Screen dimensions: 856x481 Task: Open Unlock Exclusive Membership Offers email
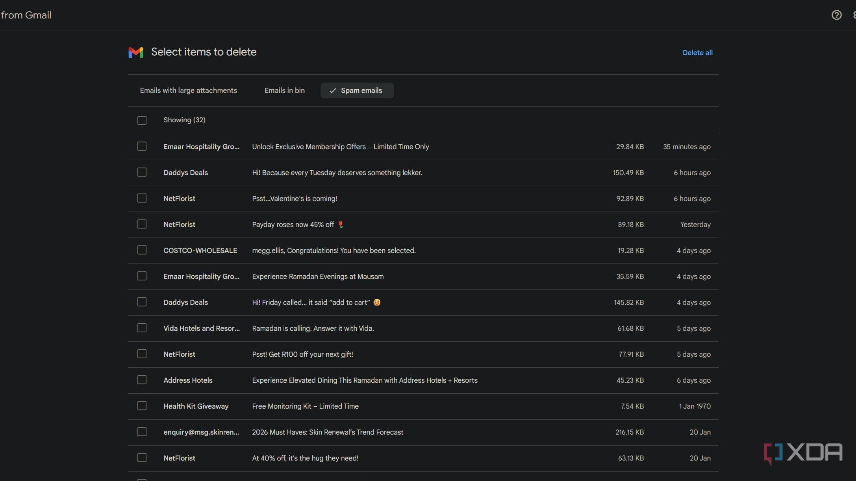(340, 147)
